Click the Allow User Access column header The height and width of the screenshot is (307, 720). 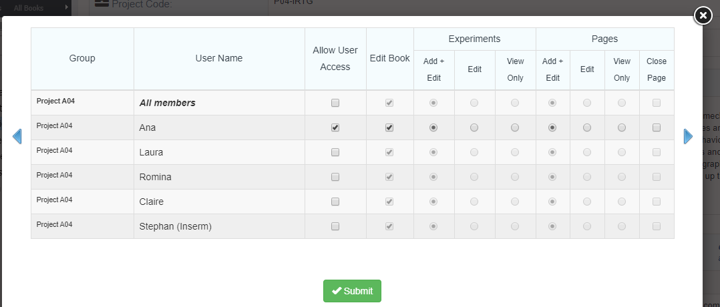pos(335,58)
